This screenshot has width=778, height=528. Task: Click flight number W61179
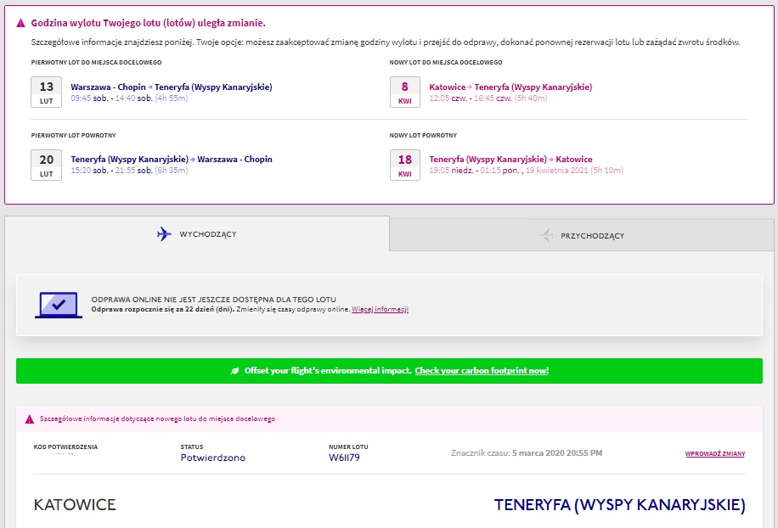click(344, 458)
